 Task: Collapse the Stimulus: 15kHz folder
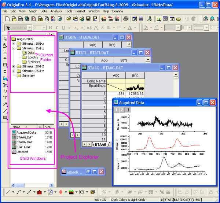tap(14, 48)
